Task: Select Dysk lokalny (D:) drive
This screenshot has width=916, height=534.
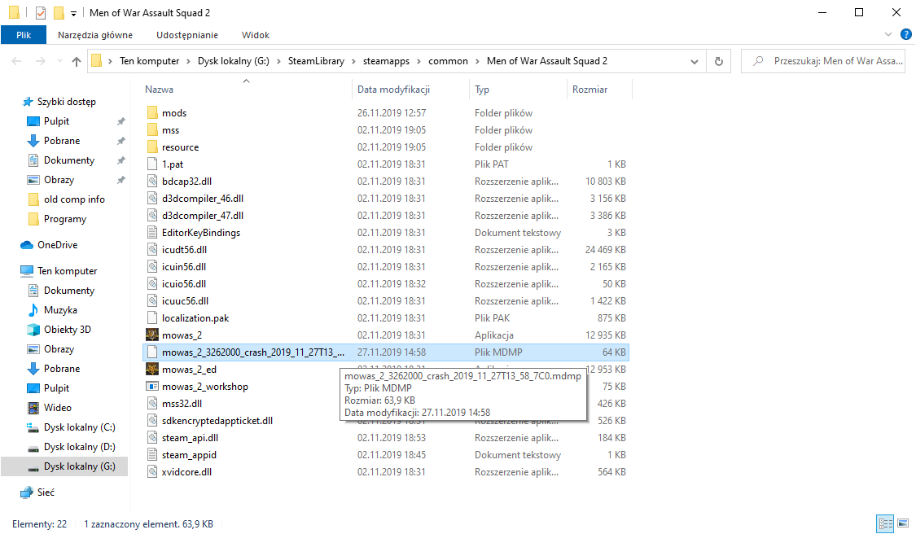Action: click(80, 446)
